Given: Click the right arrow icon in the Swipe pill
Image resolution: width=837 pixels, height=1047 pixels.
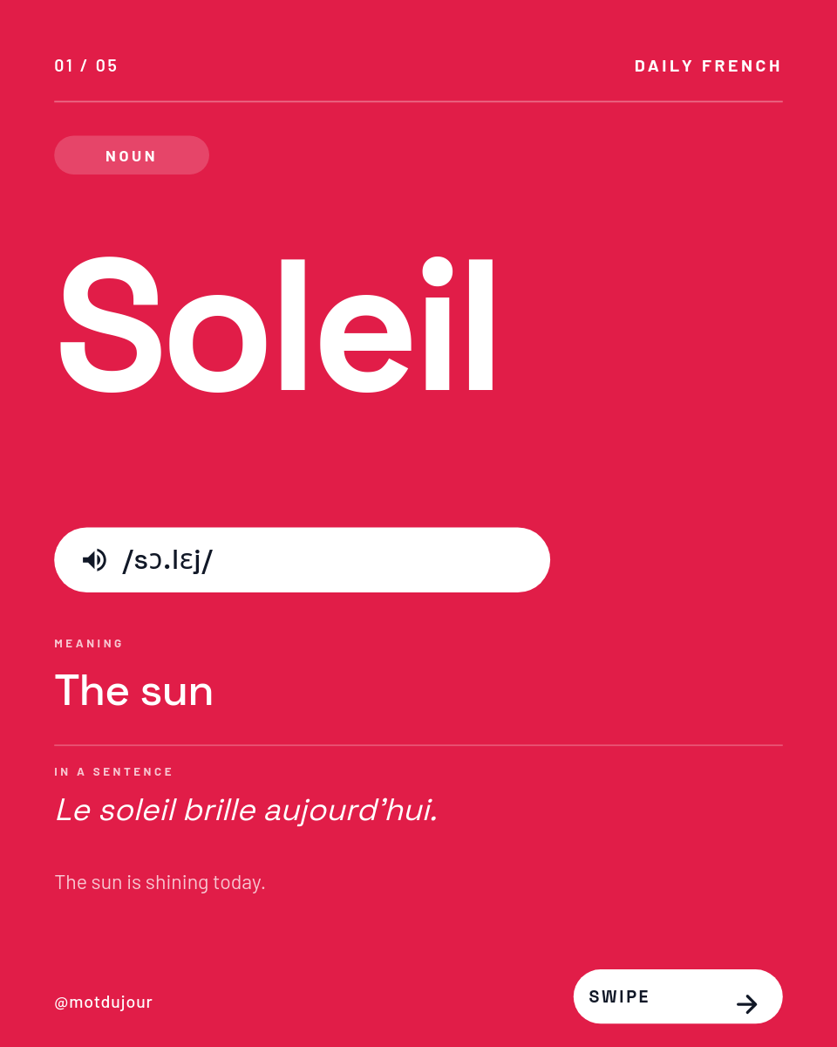Looking at the screenshot, I should pyautogui.click(x=746, y=1004).
